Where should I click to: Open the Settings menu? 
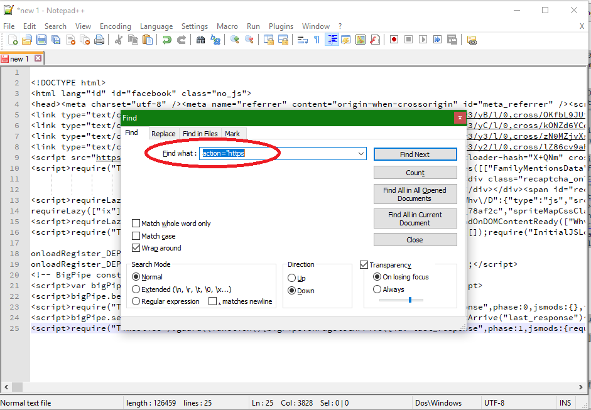click(x=195, y=26)
